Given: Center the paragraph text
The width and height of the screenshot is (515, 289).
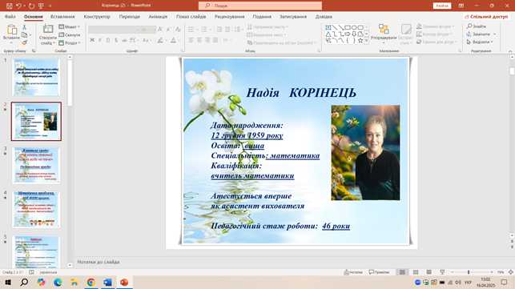Looking at the screenshot, I should [x=199, y=40].
